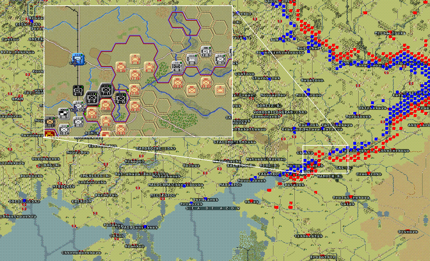Click the Kropotkin town label
Viewport: 430px width, 261px height.
[323, 257]
